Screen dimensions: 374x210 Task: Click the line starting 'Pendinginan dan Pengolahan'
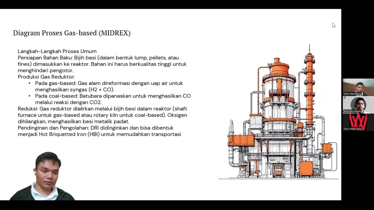click(x=96, y=128)
